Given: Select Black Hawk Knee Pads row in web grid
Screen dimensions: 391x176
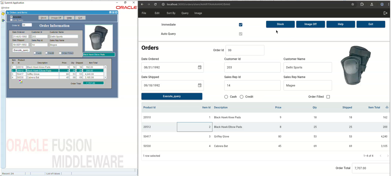Looking at the screenshot, I should coord(266,117).
